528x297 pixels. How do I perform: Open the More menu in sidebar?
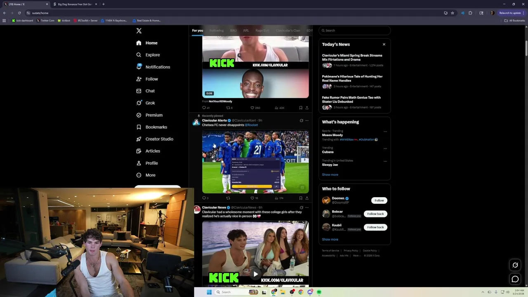tap(146, 175)
